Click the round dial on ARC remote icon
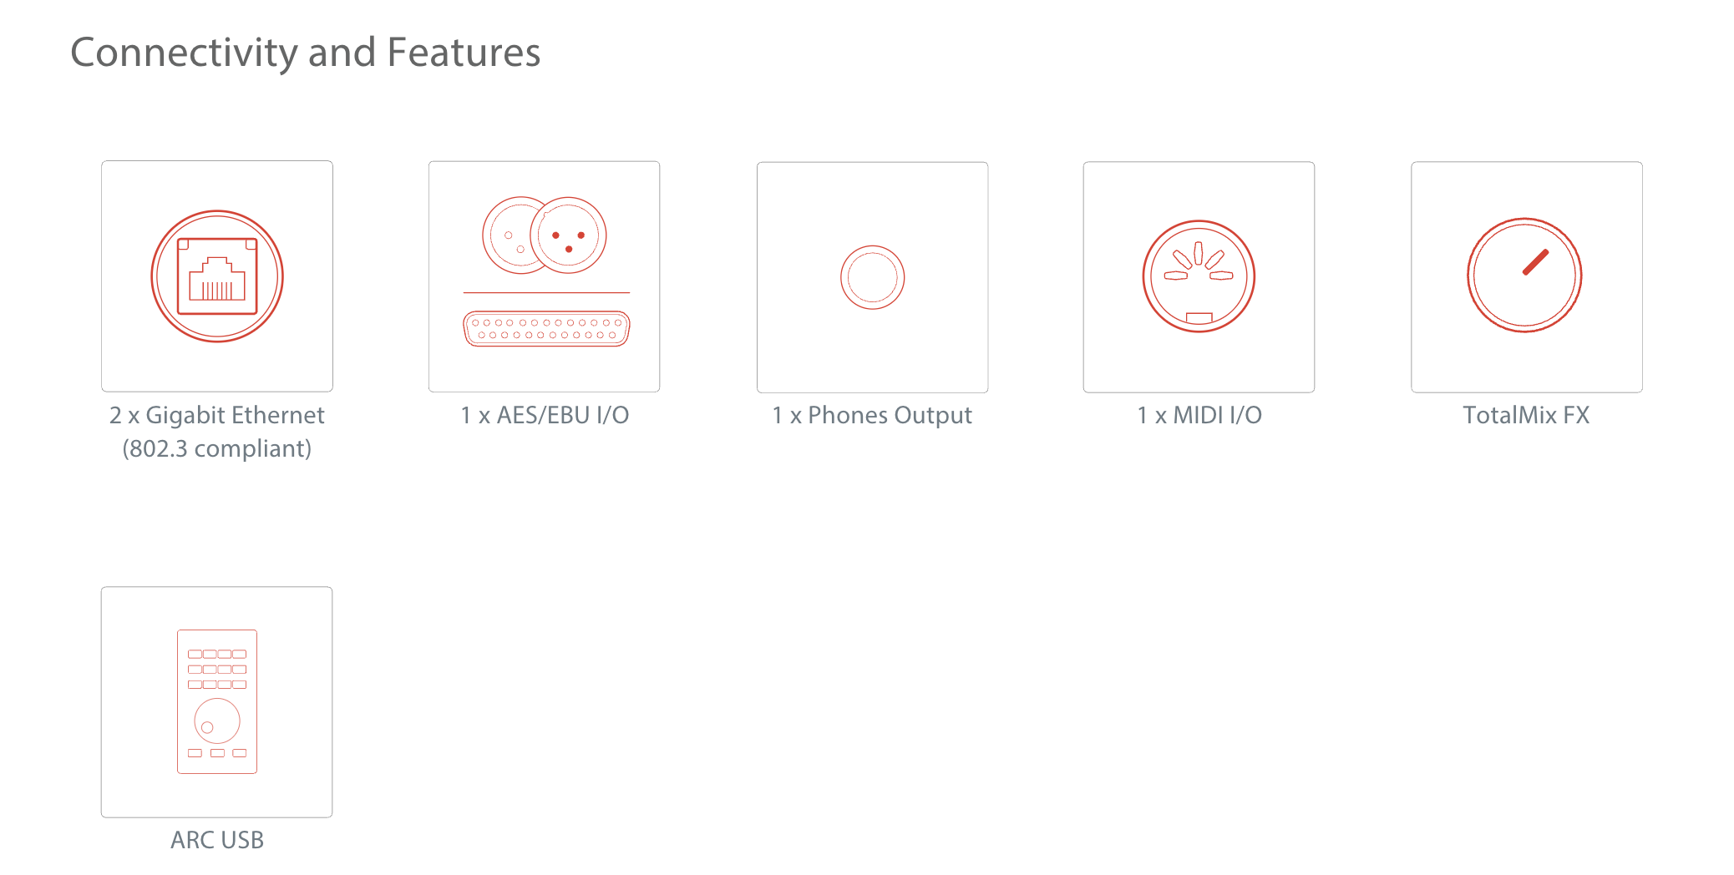This screenshot has height=875, width=1734. (x=217, y=721)
